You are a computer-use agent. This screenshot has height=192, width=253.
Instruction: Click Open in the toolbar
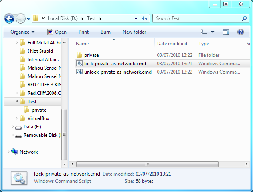coord(57,32)
